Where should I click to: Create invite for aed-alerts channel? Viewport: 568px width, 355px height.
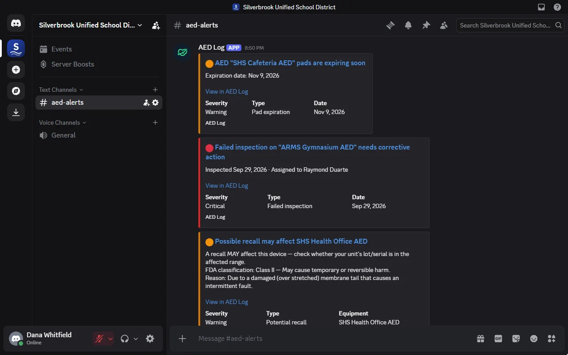pyautogui.click(x=146, y=103)
